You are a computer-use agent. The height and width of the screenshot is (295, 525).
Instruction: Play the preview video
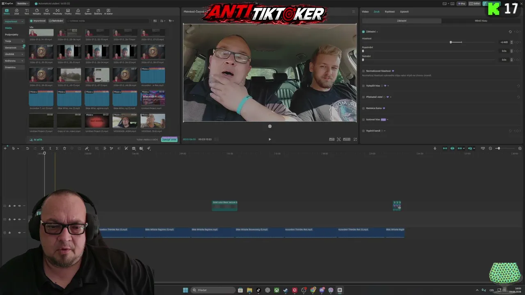269,139
